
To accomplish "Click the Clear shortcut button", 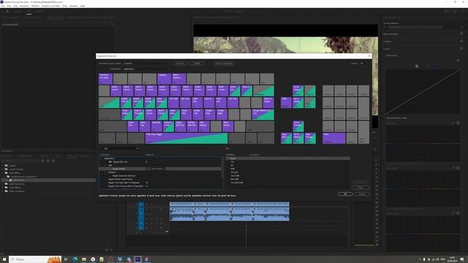I will click(361, 188).
